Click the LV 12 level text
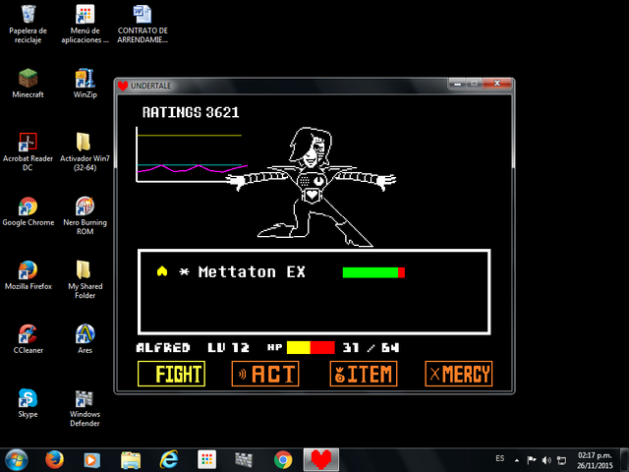Image resolution: width=629 pixels, height=472 pixels. point(228,347)
